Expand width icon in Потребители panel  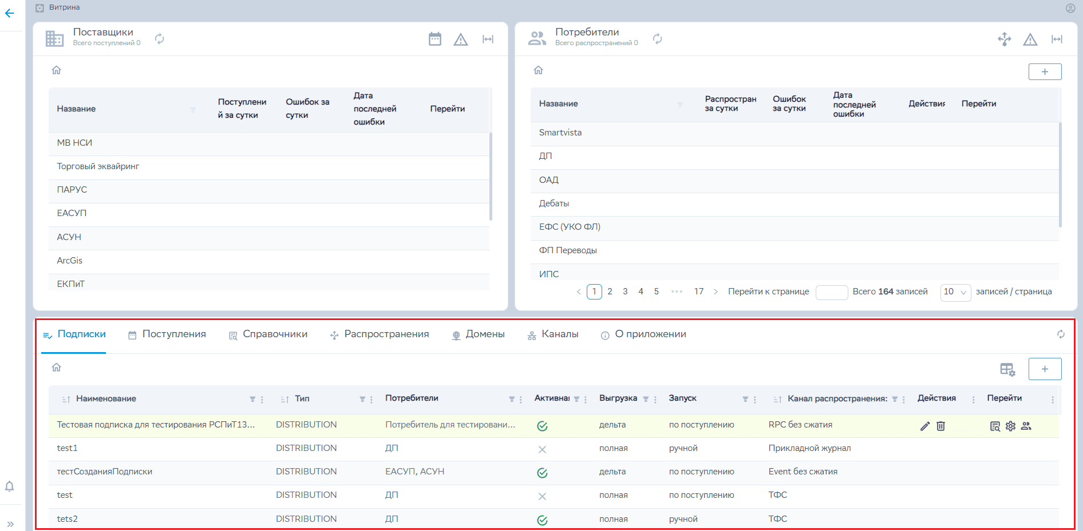click(x=1057, y=39)
